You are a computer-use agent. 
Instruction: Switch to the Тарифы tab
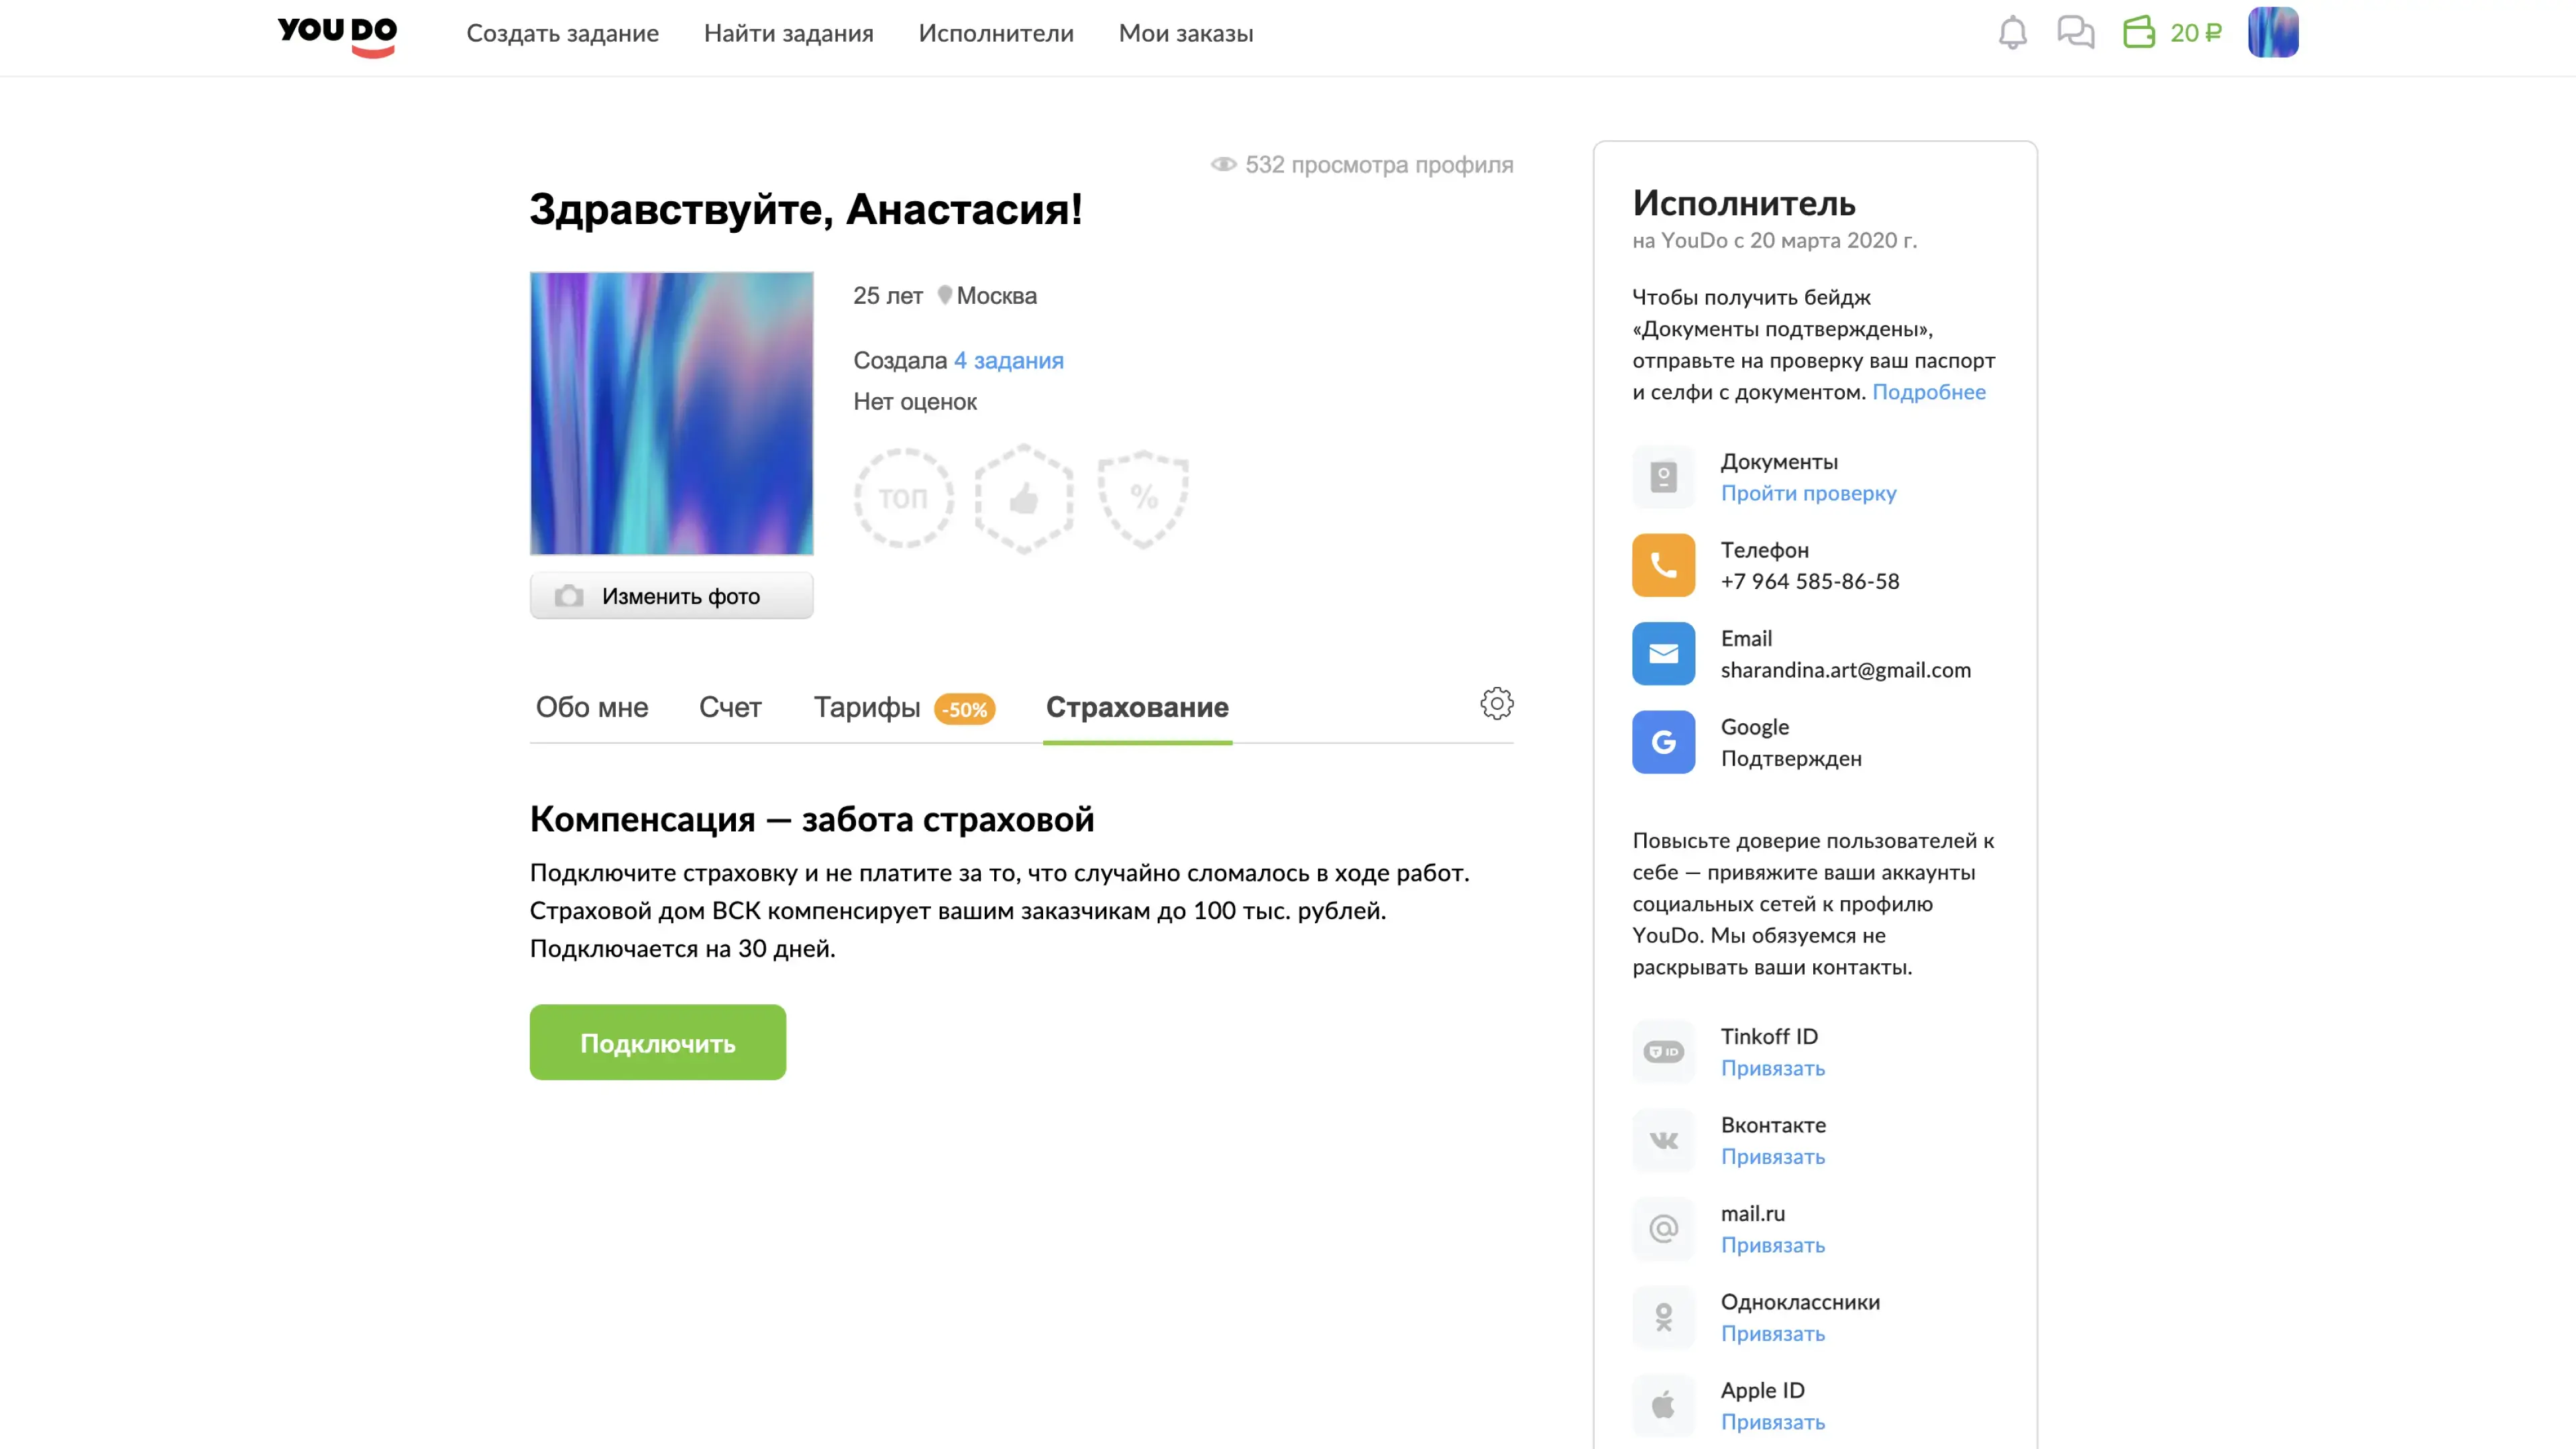point(867,708)
